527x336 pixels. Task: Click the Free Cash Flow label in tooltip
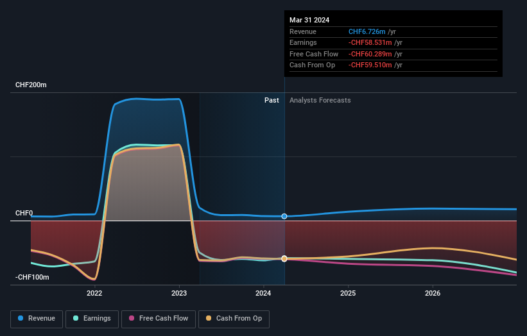(x=314, y=54)
